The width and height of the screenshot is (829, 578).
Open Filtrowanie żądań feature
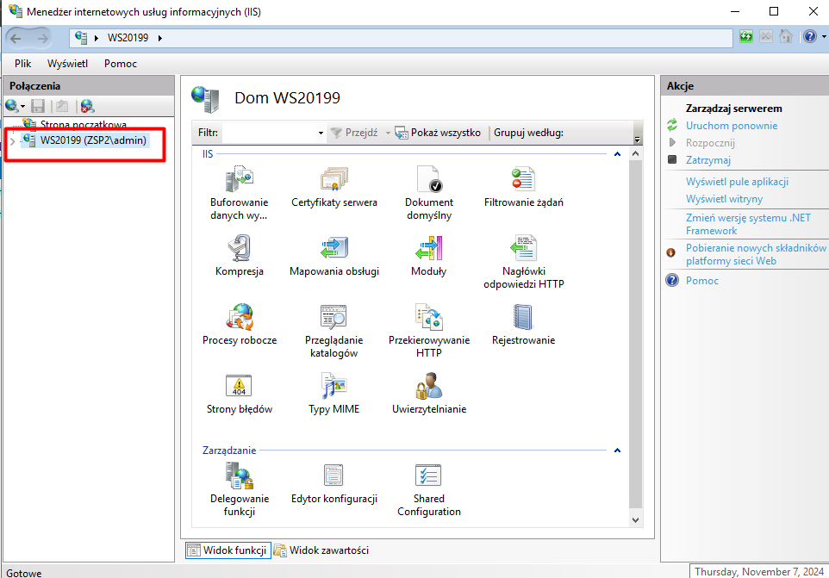coord(523,179)
